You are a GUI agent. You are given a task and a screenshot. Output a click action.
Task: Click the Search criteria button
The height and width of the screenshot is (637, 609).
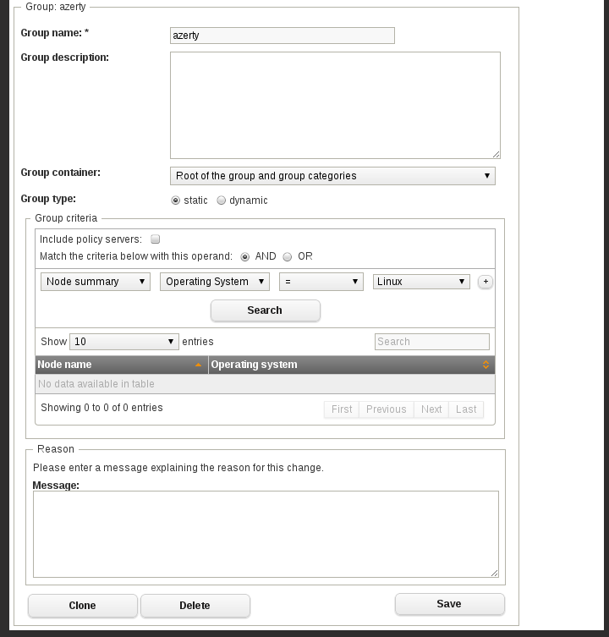point(266,310)
